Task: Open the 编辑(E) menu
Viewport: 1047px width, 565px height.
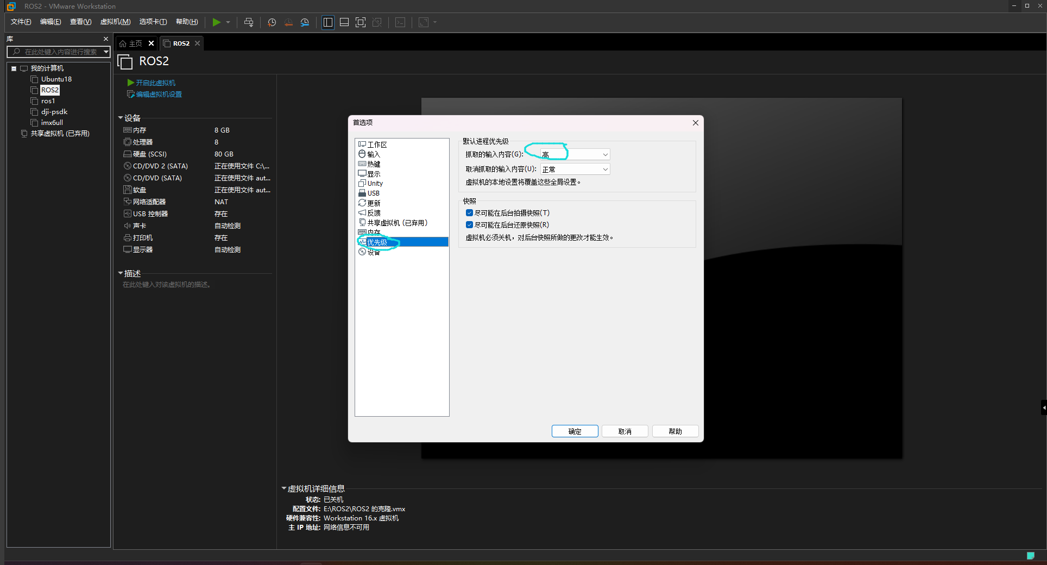Action: 51,22
